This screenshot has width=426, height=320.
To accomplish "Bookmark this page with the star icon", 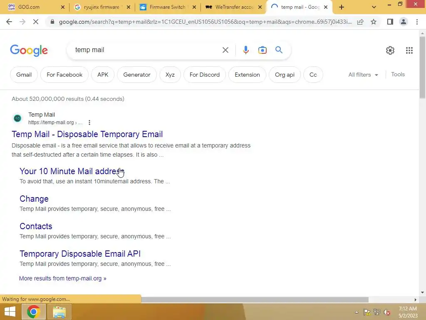I will pyautogui.click(x=374, y=22).
